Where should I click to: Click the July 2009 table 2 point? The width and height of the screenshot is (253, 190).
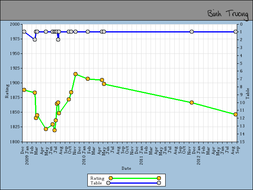pos(58,40)
